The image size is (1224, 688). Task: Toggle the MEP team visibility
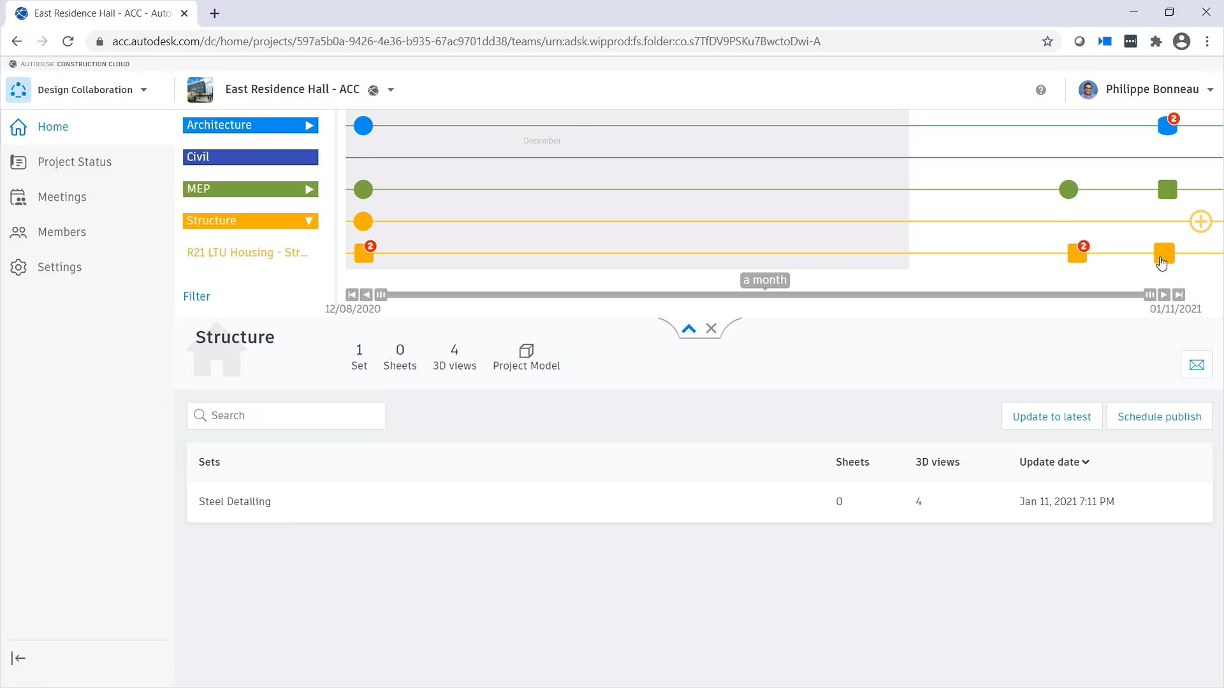pos(309,188)
